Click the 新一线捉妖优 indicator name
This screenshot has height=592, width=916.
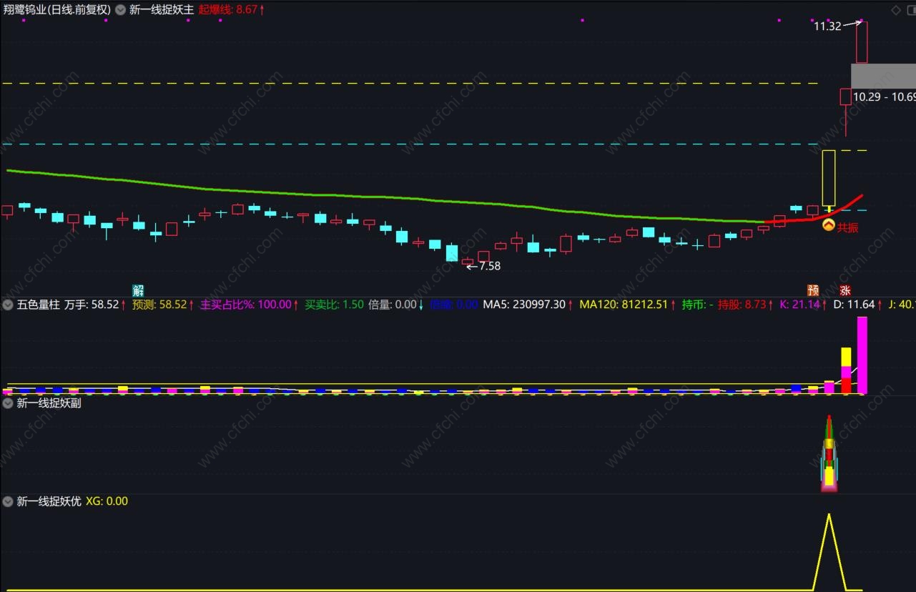[49, 501]
